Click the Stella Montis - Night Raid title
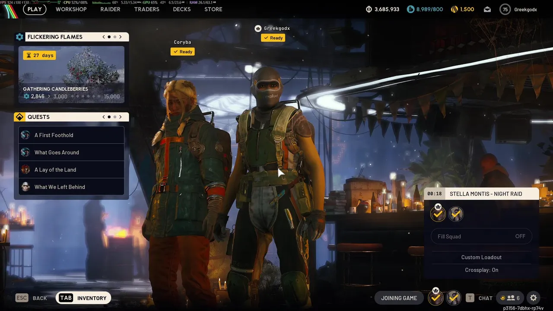 [x=486, y=194]
